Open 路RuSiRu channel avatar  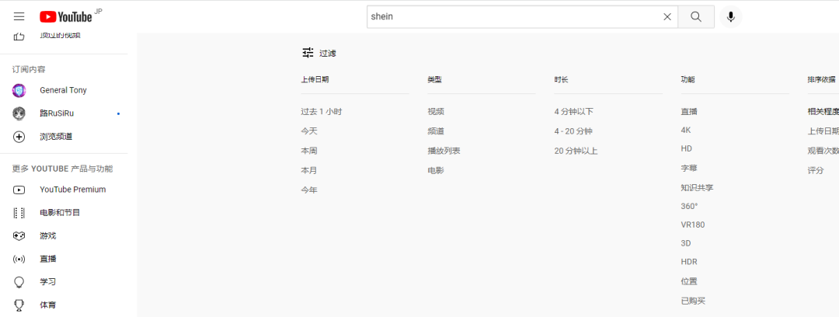coord(19,113)
